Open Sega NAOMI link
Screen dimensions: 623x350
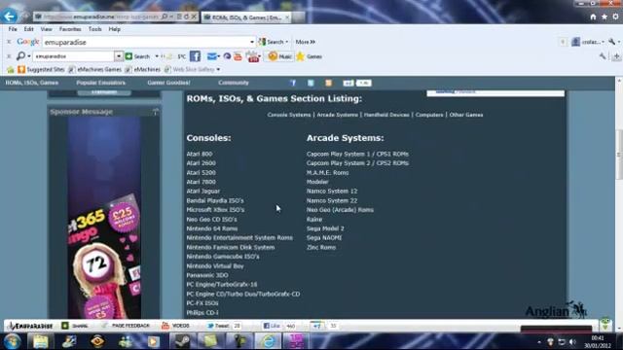324,237
